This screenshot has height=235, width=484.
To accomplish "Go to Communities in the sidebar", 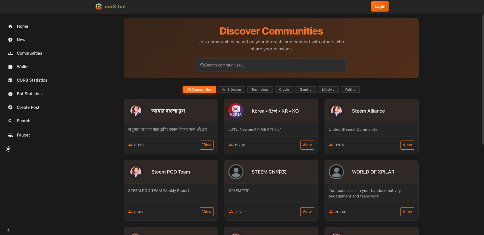I will [x=30, y=53].
